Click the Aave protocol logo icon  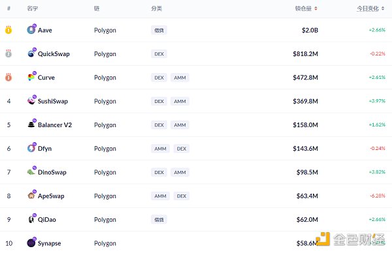(x=31, y=30)
